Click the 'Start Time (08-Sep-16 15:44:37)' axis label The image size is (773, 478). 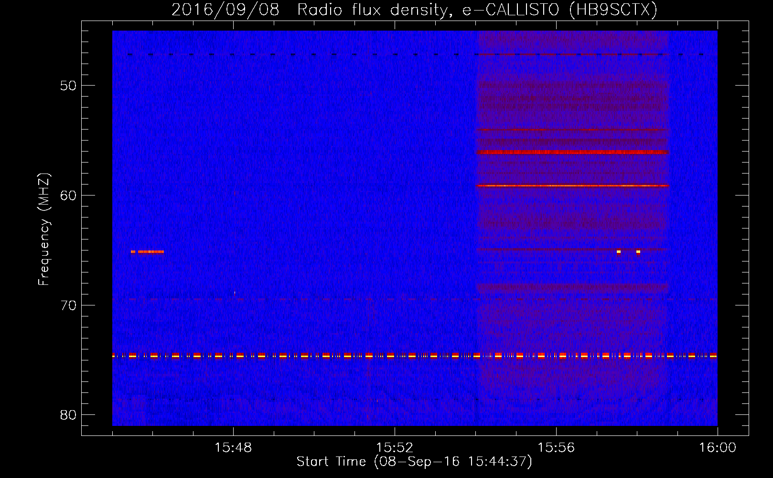click(x=414, y=462)
